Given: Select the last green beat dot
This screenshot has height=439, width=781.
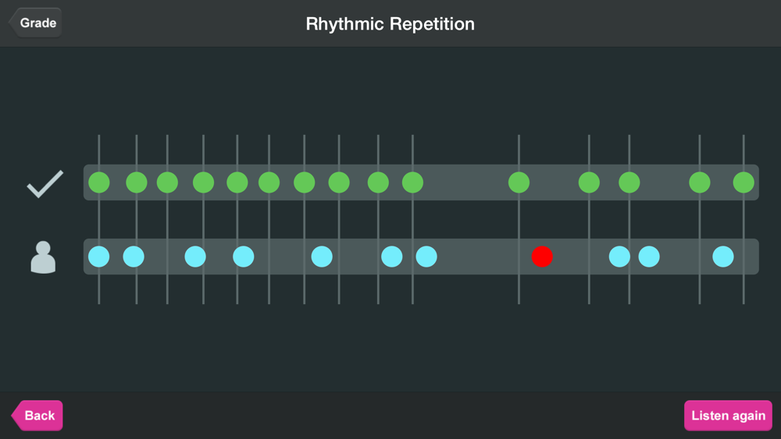Looking at the screenshot, I should point(744,182).
